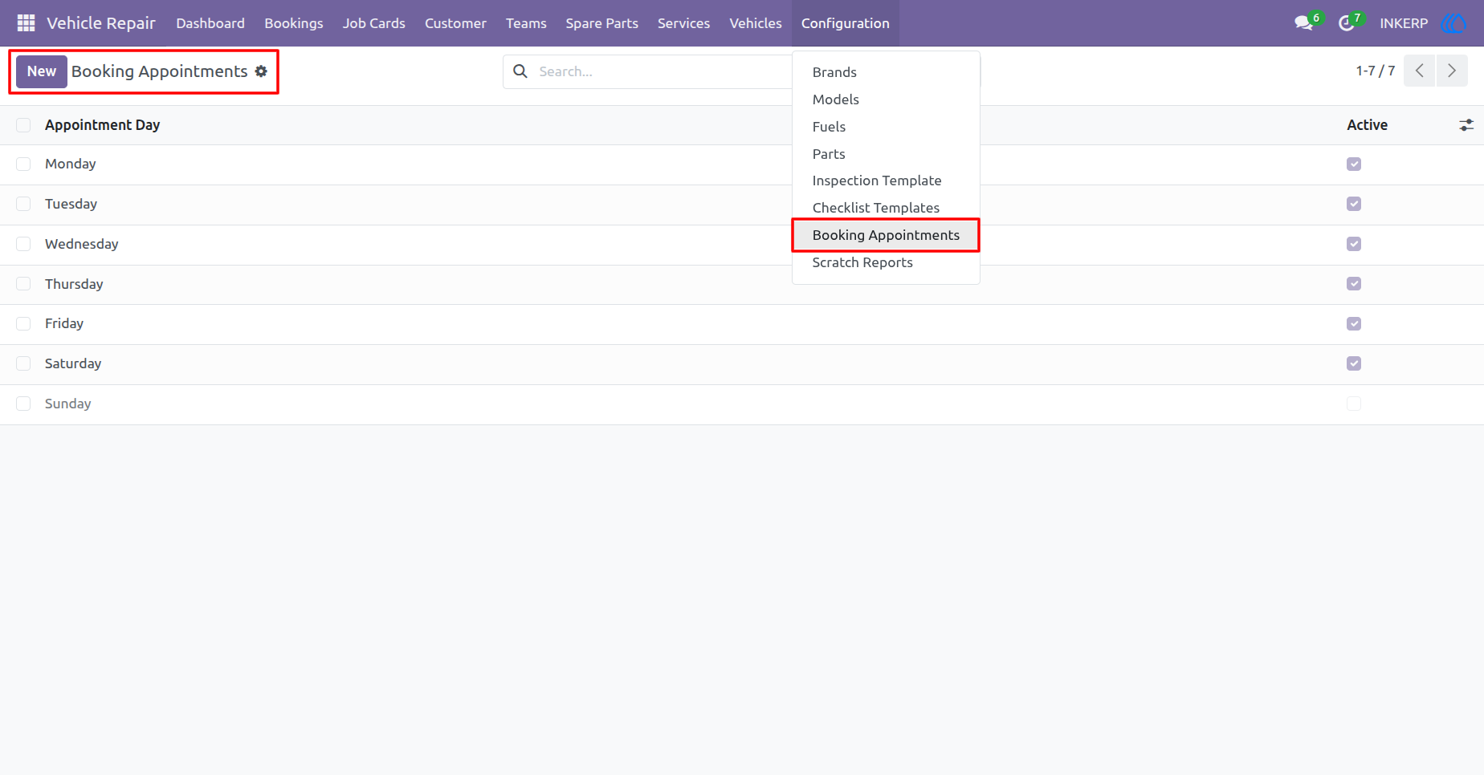Toggle Active checkbox for Sunday
1484x775 pixels.
tap(1354, 404)
